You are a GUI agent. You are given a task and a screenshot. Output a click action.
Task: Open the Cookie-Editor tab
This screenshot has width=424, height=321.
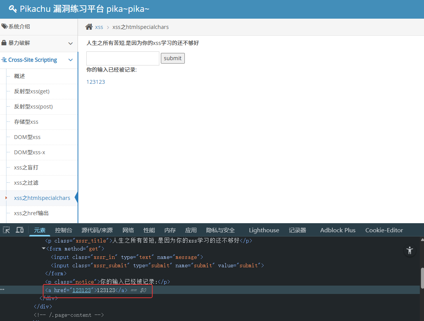point(384,230)
